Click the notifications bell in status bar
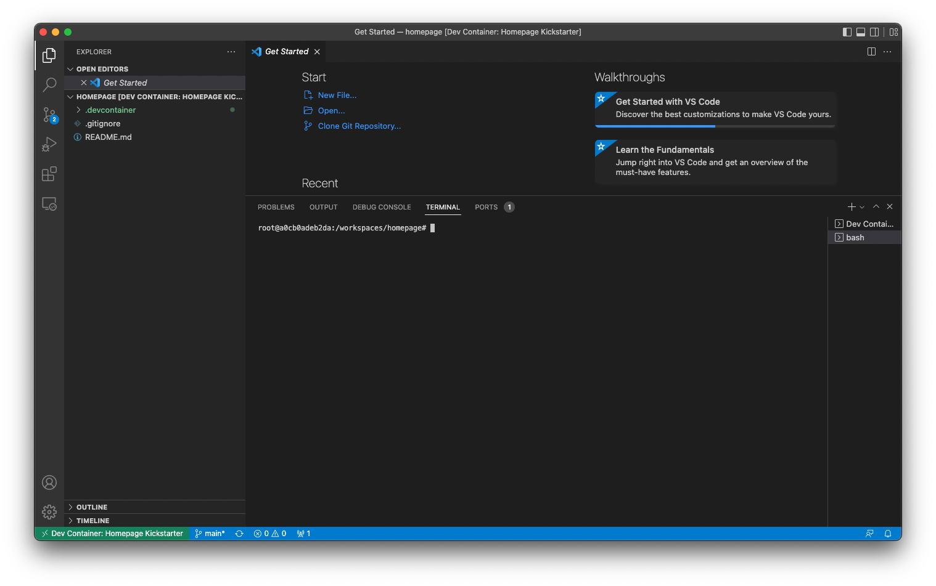This screenshot has height=586, width=936. 888,534
